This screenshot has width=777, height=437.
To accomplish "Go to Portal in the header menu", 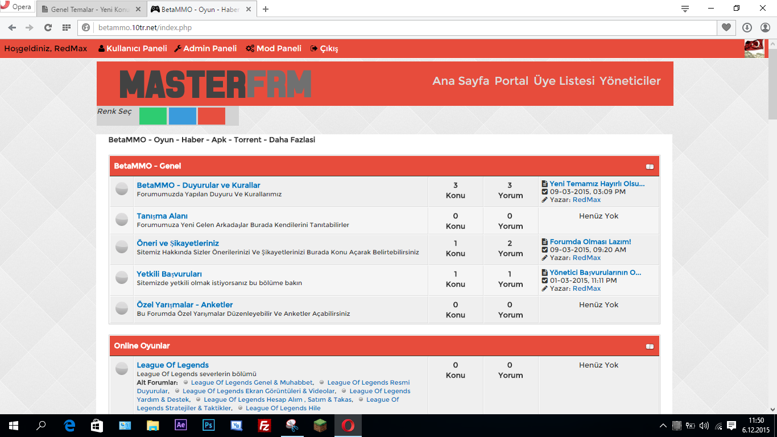I will [x=511, y=81].
